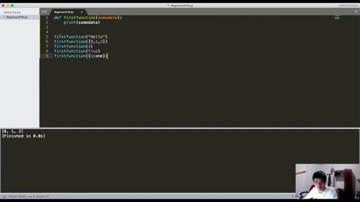Click line number 2 in the gutter
This screenshot has width=360, height=202.
[47, 22]
